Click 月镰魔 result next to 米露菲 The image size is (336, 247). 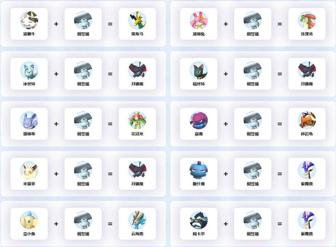point(137,174)
